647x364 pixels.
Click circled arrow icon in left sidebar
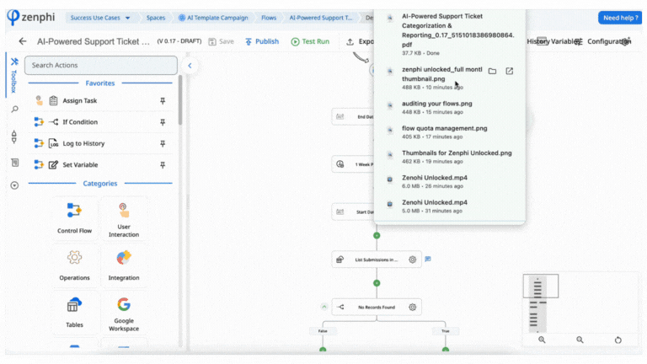[14, 185]
